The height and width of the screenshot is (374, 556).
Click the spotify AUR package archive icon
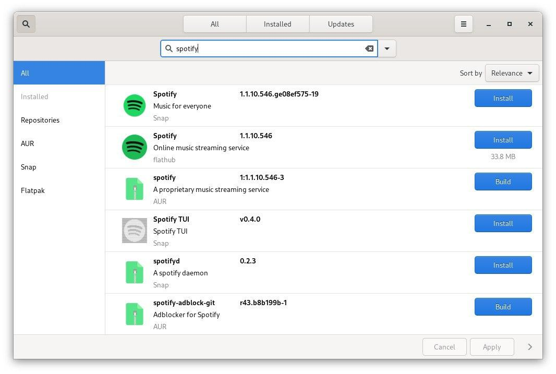(x=135, y=189)
